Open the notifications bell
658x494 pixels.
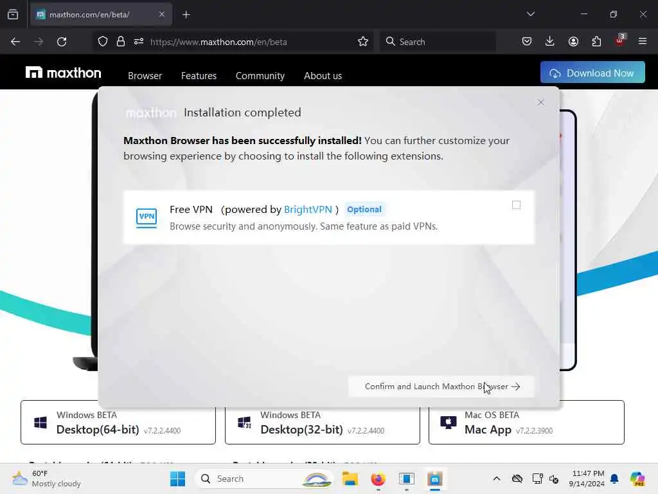click(x=614, y=479)
